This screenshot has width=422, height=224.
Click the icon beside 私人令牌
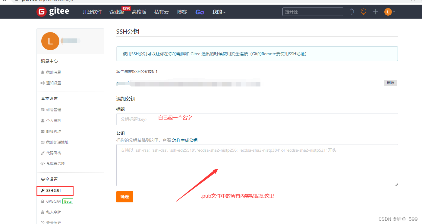coord(43,212)
